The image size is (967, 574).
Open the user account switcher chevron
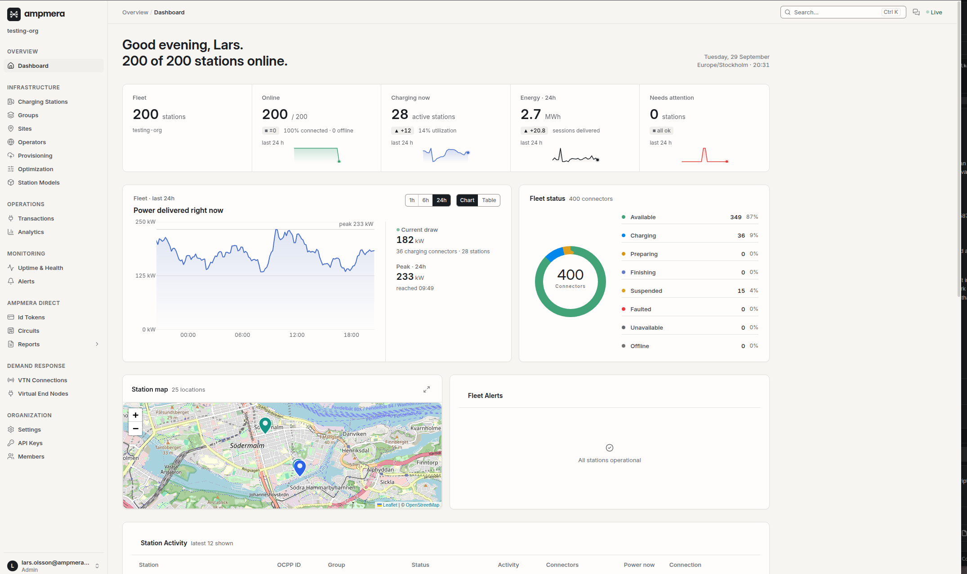(97, 566)
